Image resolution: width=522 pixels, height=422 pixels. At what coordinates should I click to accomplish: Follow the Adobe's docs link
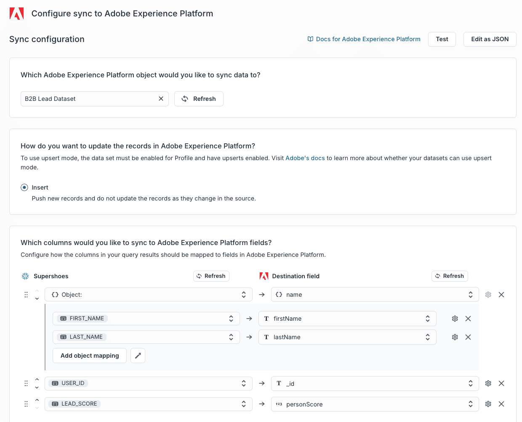305,158
